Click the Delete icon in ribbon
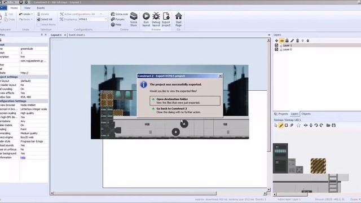The height and width of the screenshot is (203, 361). pyautogui.click(x=39, y=14)
